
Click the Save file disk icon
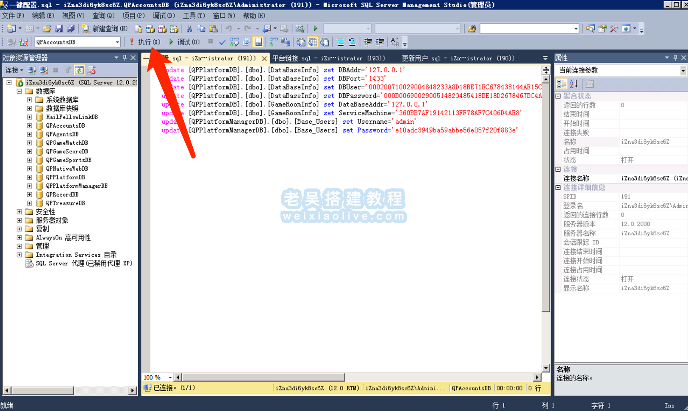[x=59, y=28]
